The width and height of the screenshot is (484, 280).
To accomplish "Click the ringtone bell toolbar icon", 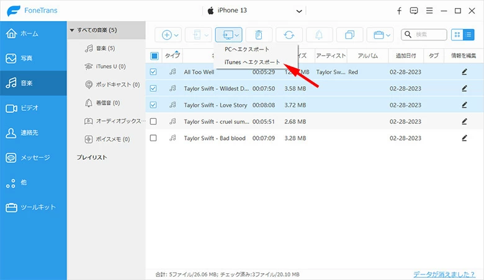I will point(320,35).
